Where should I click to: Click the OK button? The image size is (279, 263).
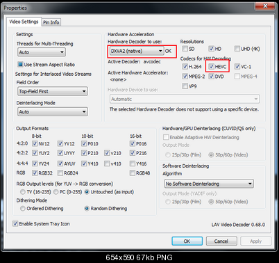[187, 241]
